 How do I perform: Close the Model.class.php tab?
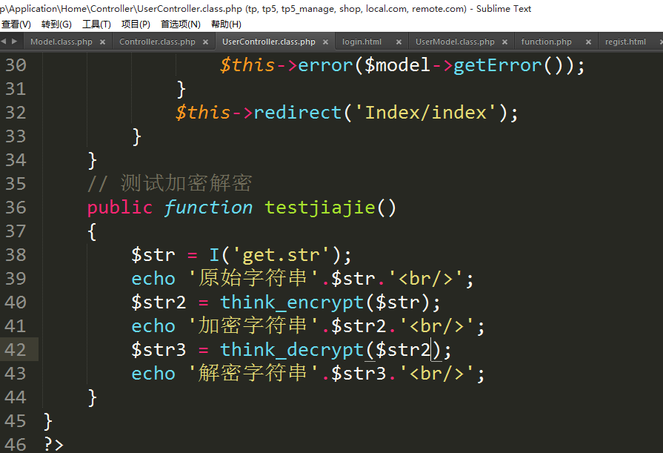click(104, 42)
